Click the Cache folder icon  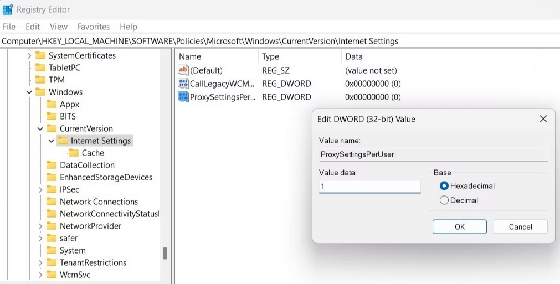click(x=74, y=153)
